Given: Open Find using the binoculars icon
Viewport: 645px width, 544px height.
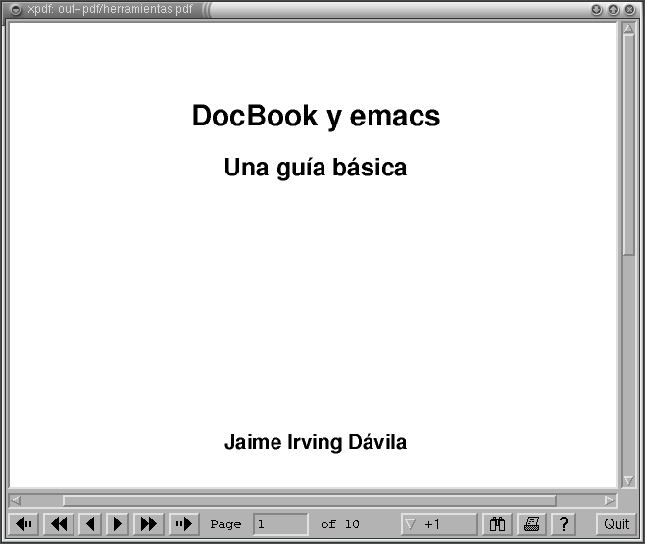Looking at the screenshot, I should (498, 524).
